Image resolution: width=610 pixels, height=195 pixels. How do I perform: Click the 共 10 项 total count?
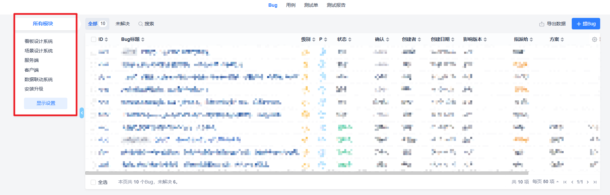(x=520, y=182)
